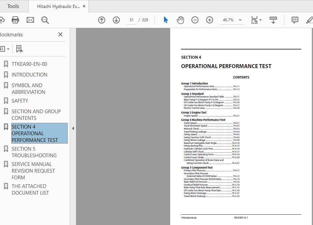Image resolution: width=313 pixels, height=225 pixels.
Task: Open the page display fit options dropdown
Action: 256,20
